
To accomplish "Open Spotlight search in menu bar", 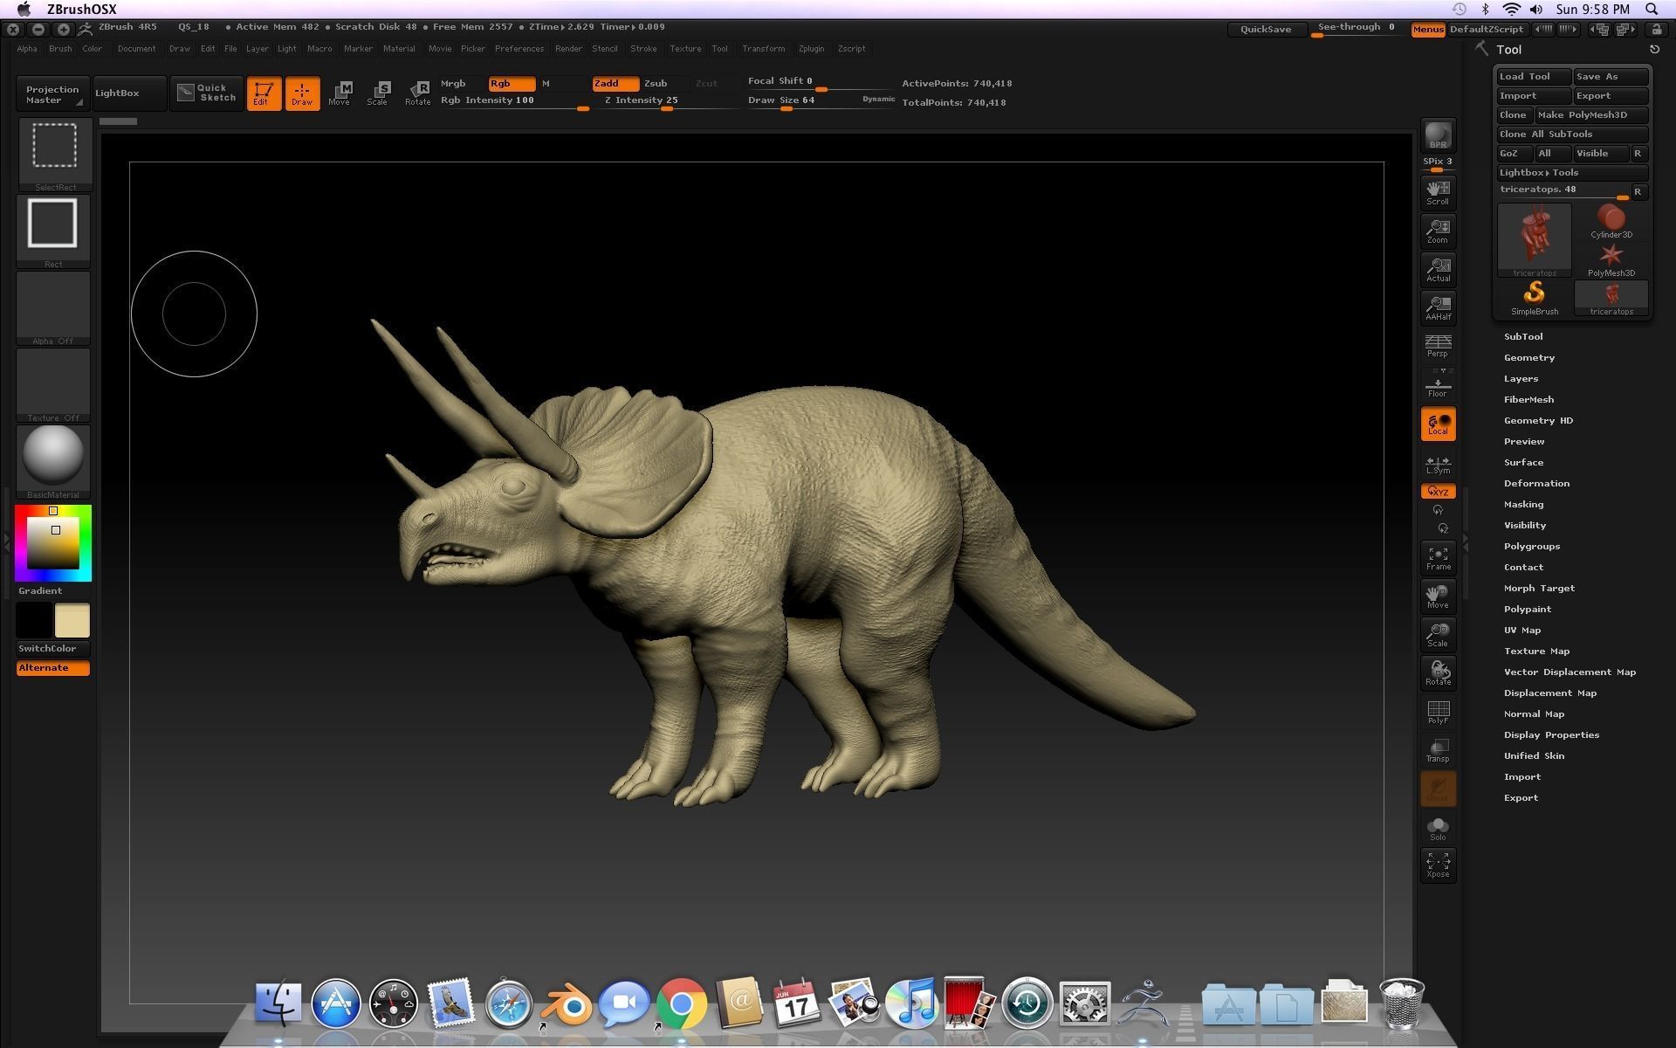I will click(1652, 9).
